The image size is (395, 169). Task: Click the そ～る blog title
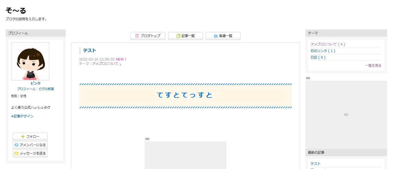[16, 11]
